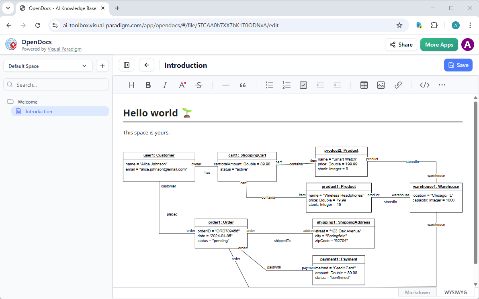This screenshot has height=299, width=479.
Task: Open Chrome browser extensions menu
Action: pos(434,25)
